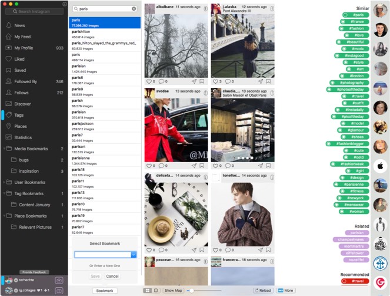Viewport: 390px width, 296px height.
Task: Toggle the #paris similar tag
Action: pyautogui.click(x=356, y=15)
